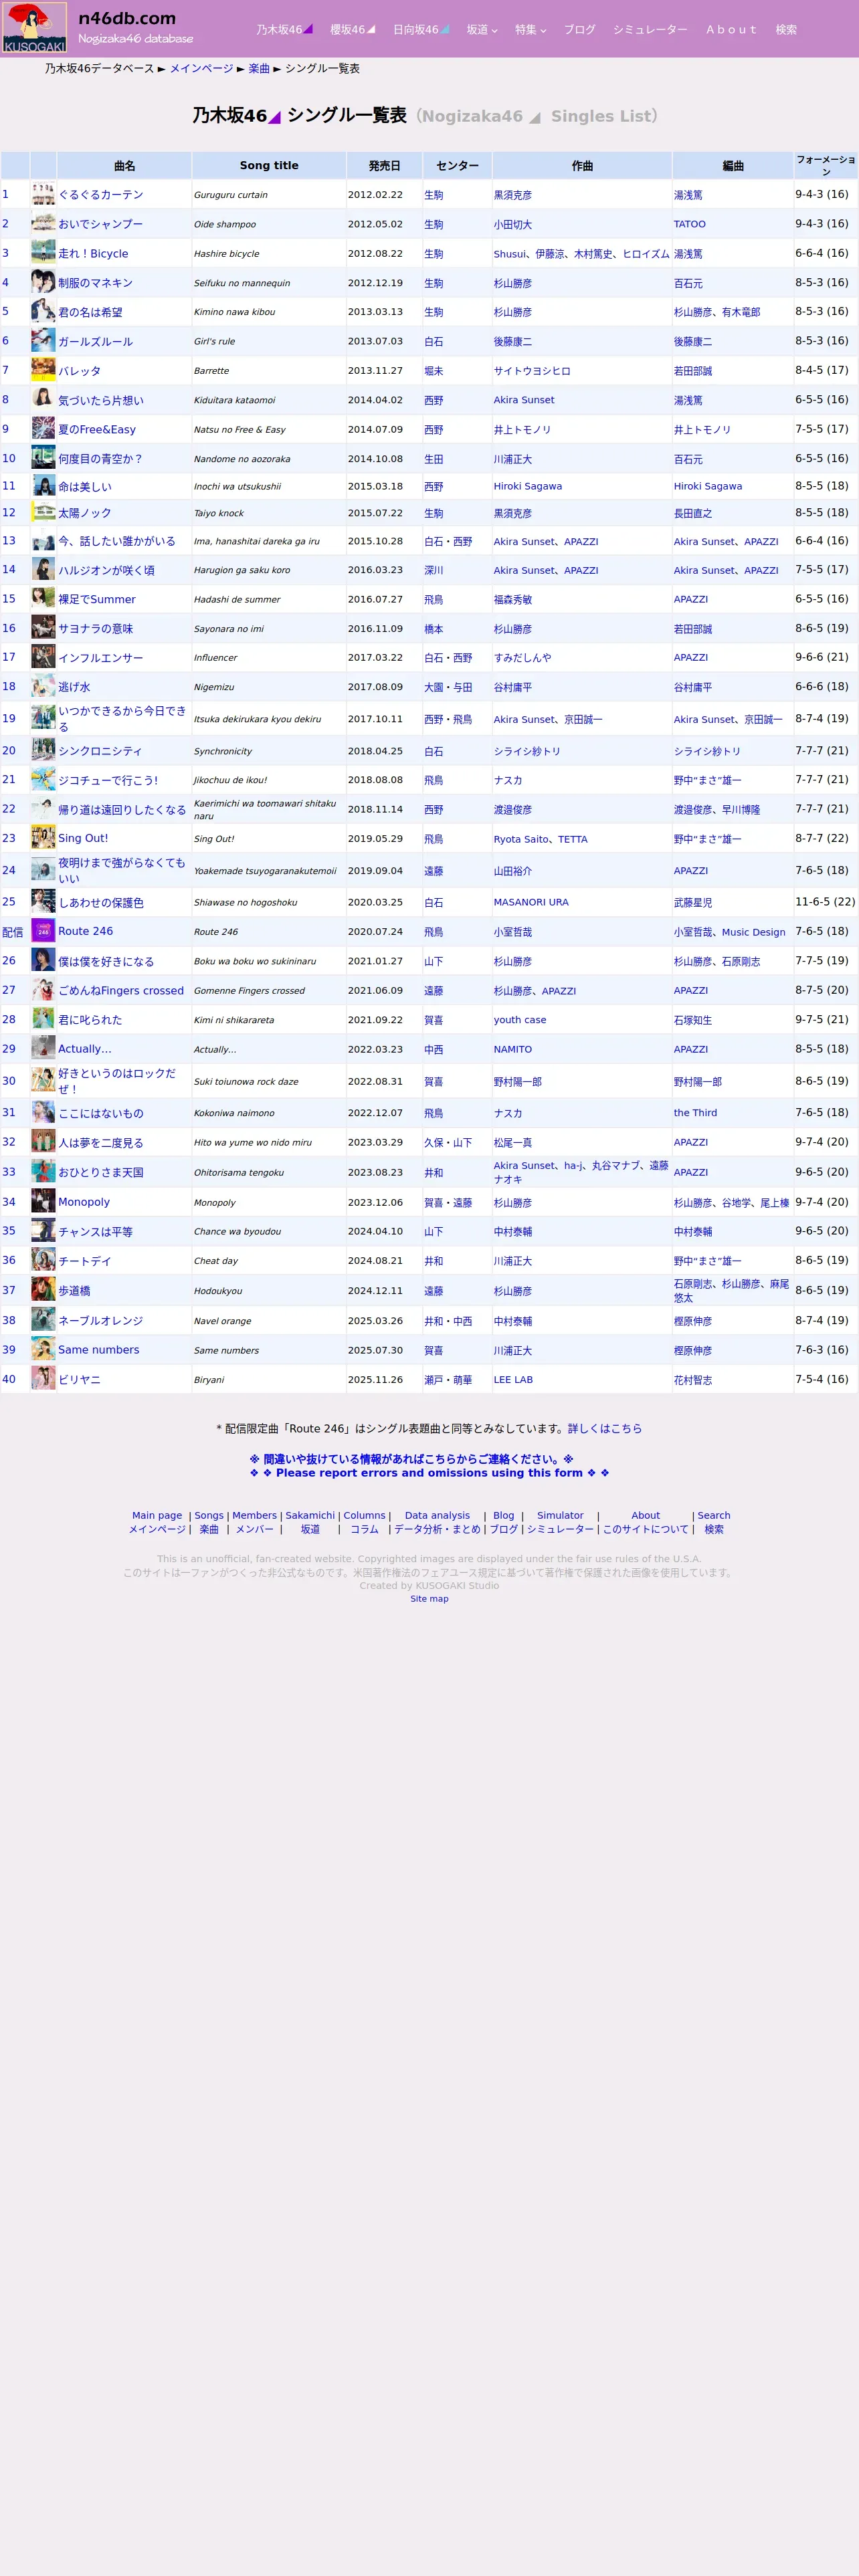The height and width of the screenshot is (2576, 859).
Task: Open the error report form link
Action: point(429,1465)
